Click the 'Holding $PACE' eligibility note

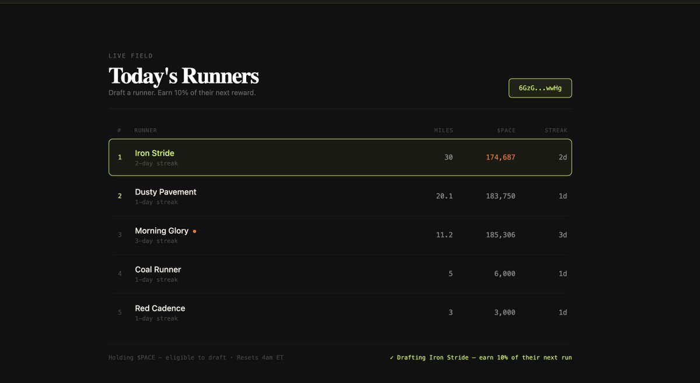click(196, 357)
